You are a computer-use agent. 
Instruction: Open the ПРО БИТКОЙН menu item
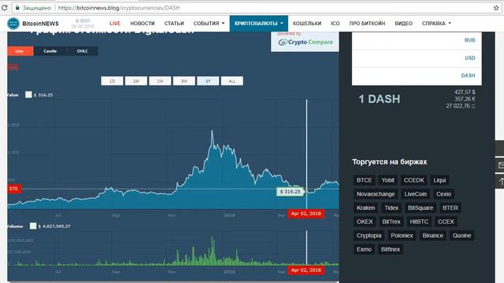(367, 24)
